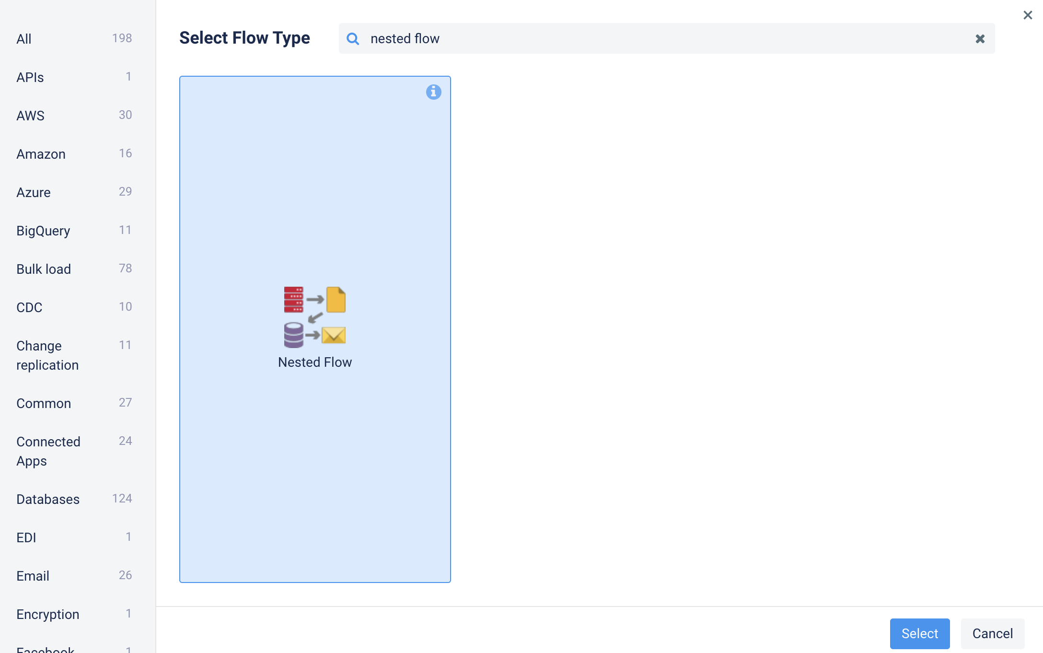
Task: Select the Databases category
Action: point(48,499)
